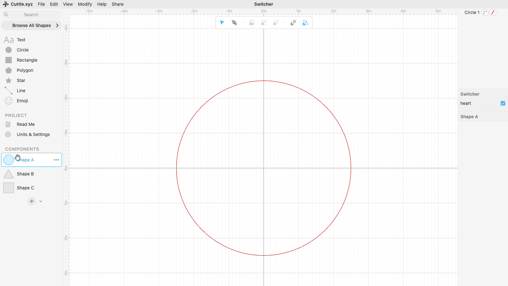Expand the Browse All Shapes panel
Viewport: 508px width, 286px height.
pos(31,25)
